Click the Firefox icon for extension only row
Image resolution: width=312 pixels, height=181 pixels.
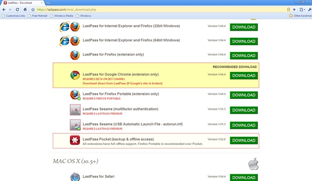pos(75,55)
